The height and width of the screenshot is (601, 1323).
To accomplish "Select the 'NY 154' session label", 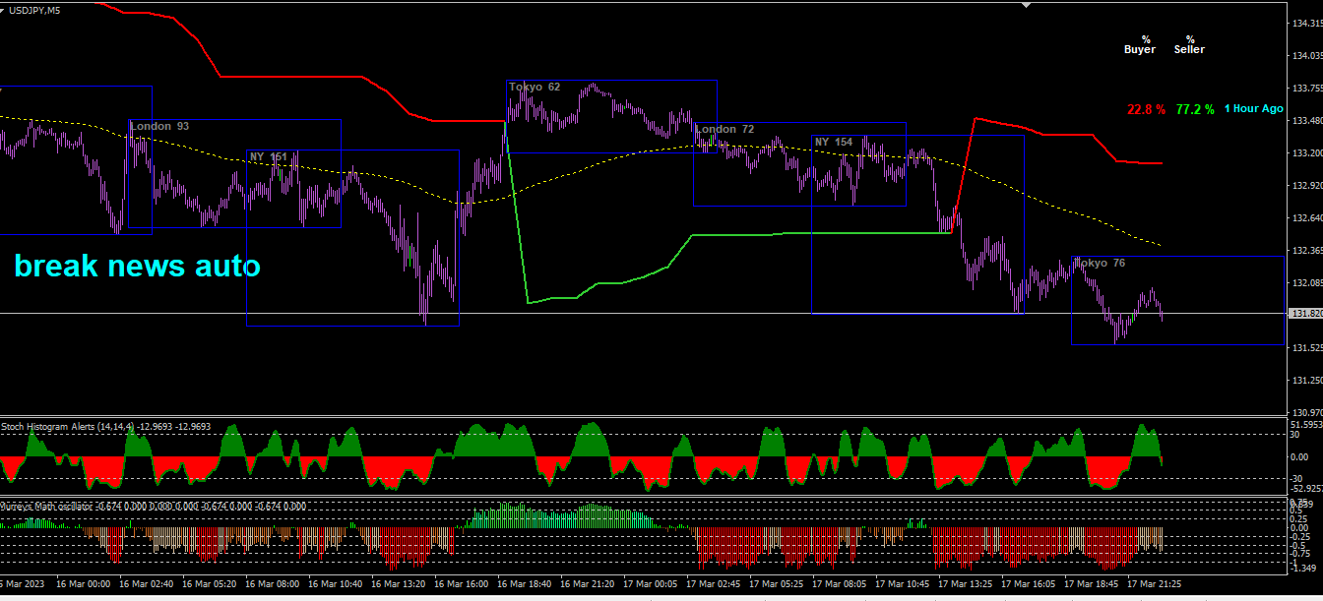I will pos(834,143).
